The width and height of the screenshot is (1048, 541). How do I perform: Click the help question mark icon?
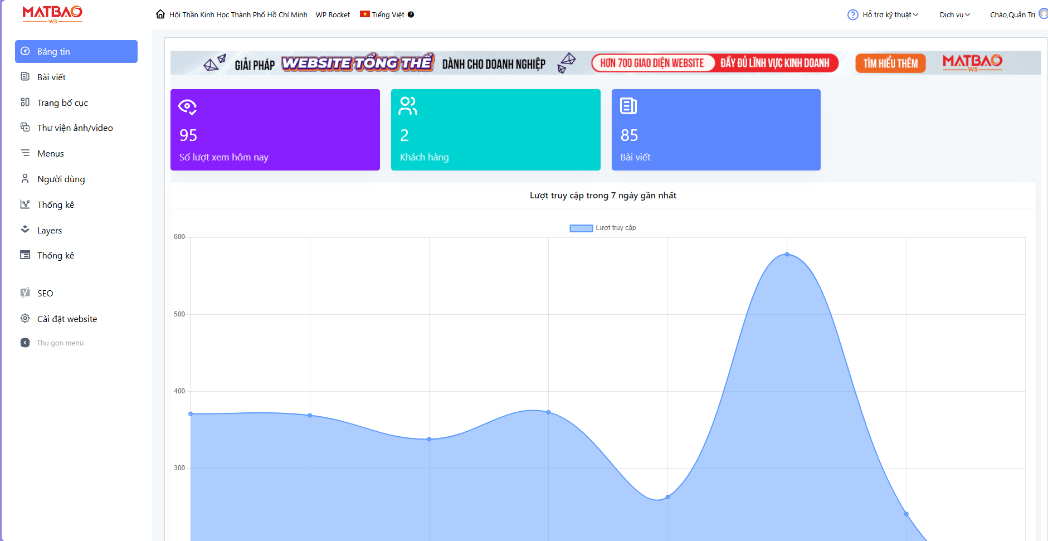(852, 15)
